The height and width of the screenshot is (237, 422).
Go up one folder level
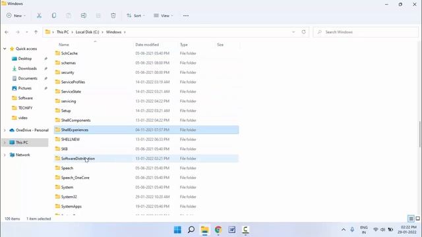(36, 32)
